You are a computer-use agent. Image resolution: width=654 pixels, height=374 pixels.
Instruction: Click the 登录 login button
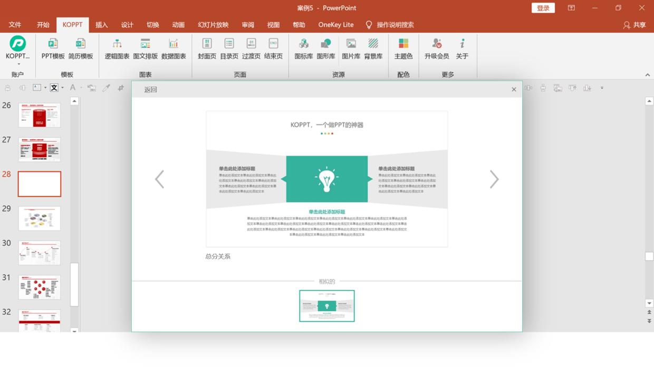click(543, 8)
